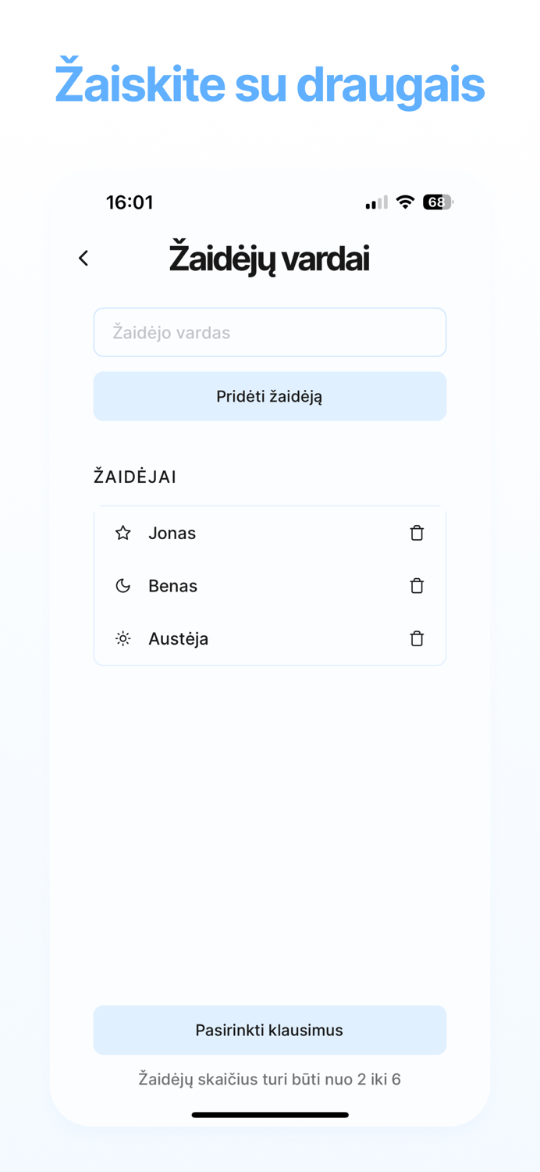This screenshot has height=1172, width=540.
Task: Select the star icon next to Jonas
Action: click(x=123, y=533)
